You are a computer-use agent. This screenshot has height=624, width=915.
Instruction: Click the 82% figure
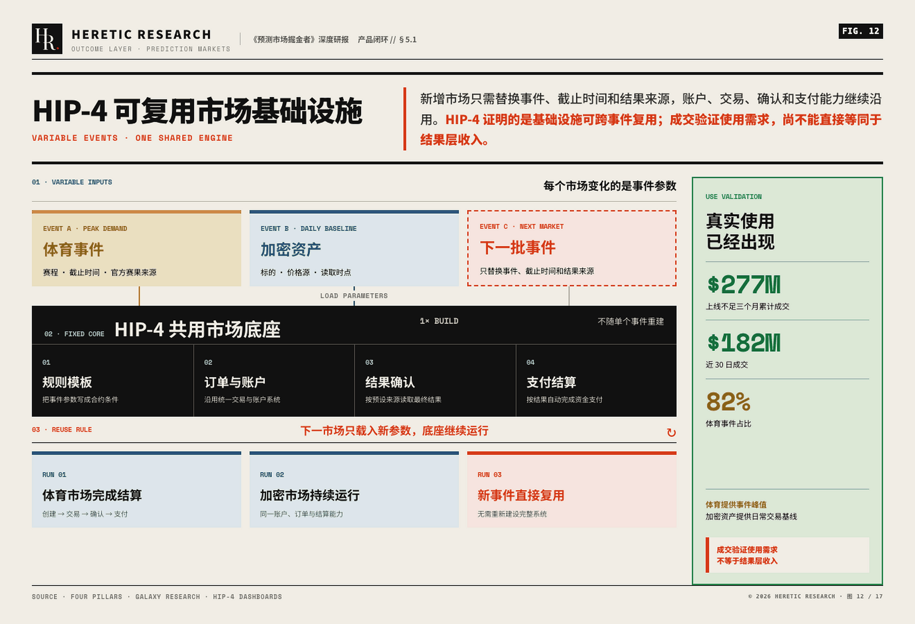[728, 402]
